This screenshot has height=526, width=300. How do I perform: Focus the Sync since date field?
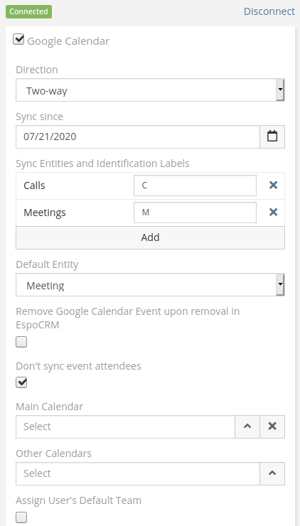pos(138,136)
